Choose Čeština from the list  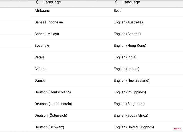click(x=40, y=69)
